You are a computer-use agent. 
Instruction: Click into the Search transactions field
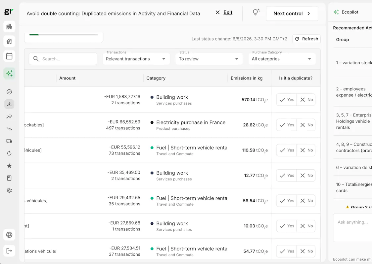tap(63, 59)
